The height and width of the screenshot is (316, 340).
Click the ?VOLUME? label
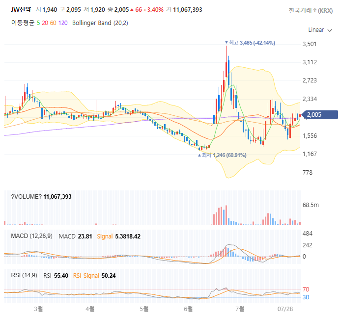(x=26, y=197)
